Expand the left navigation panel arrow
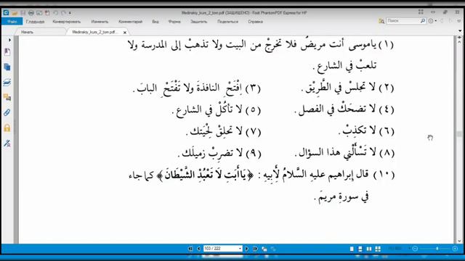 coord(9,40)
